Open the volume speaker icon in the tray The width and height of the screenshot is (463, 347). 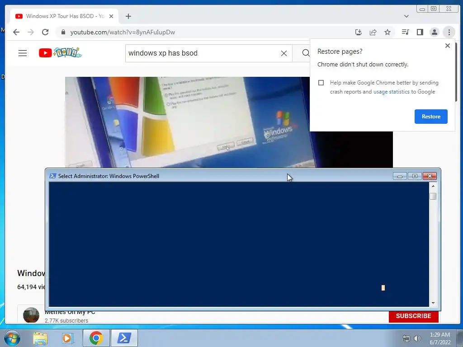point(417,338)
